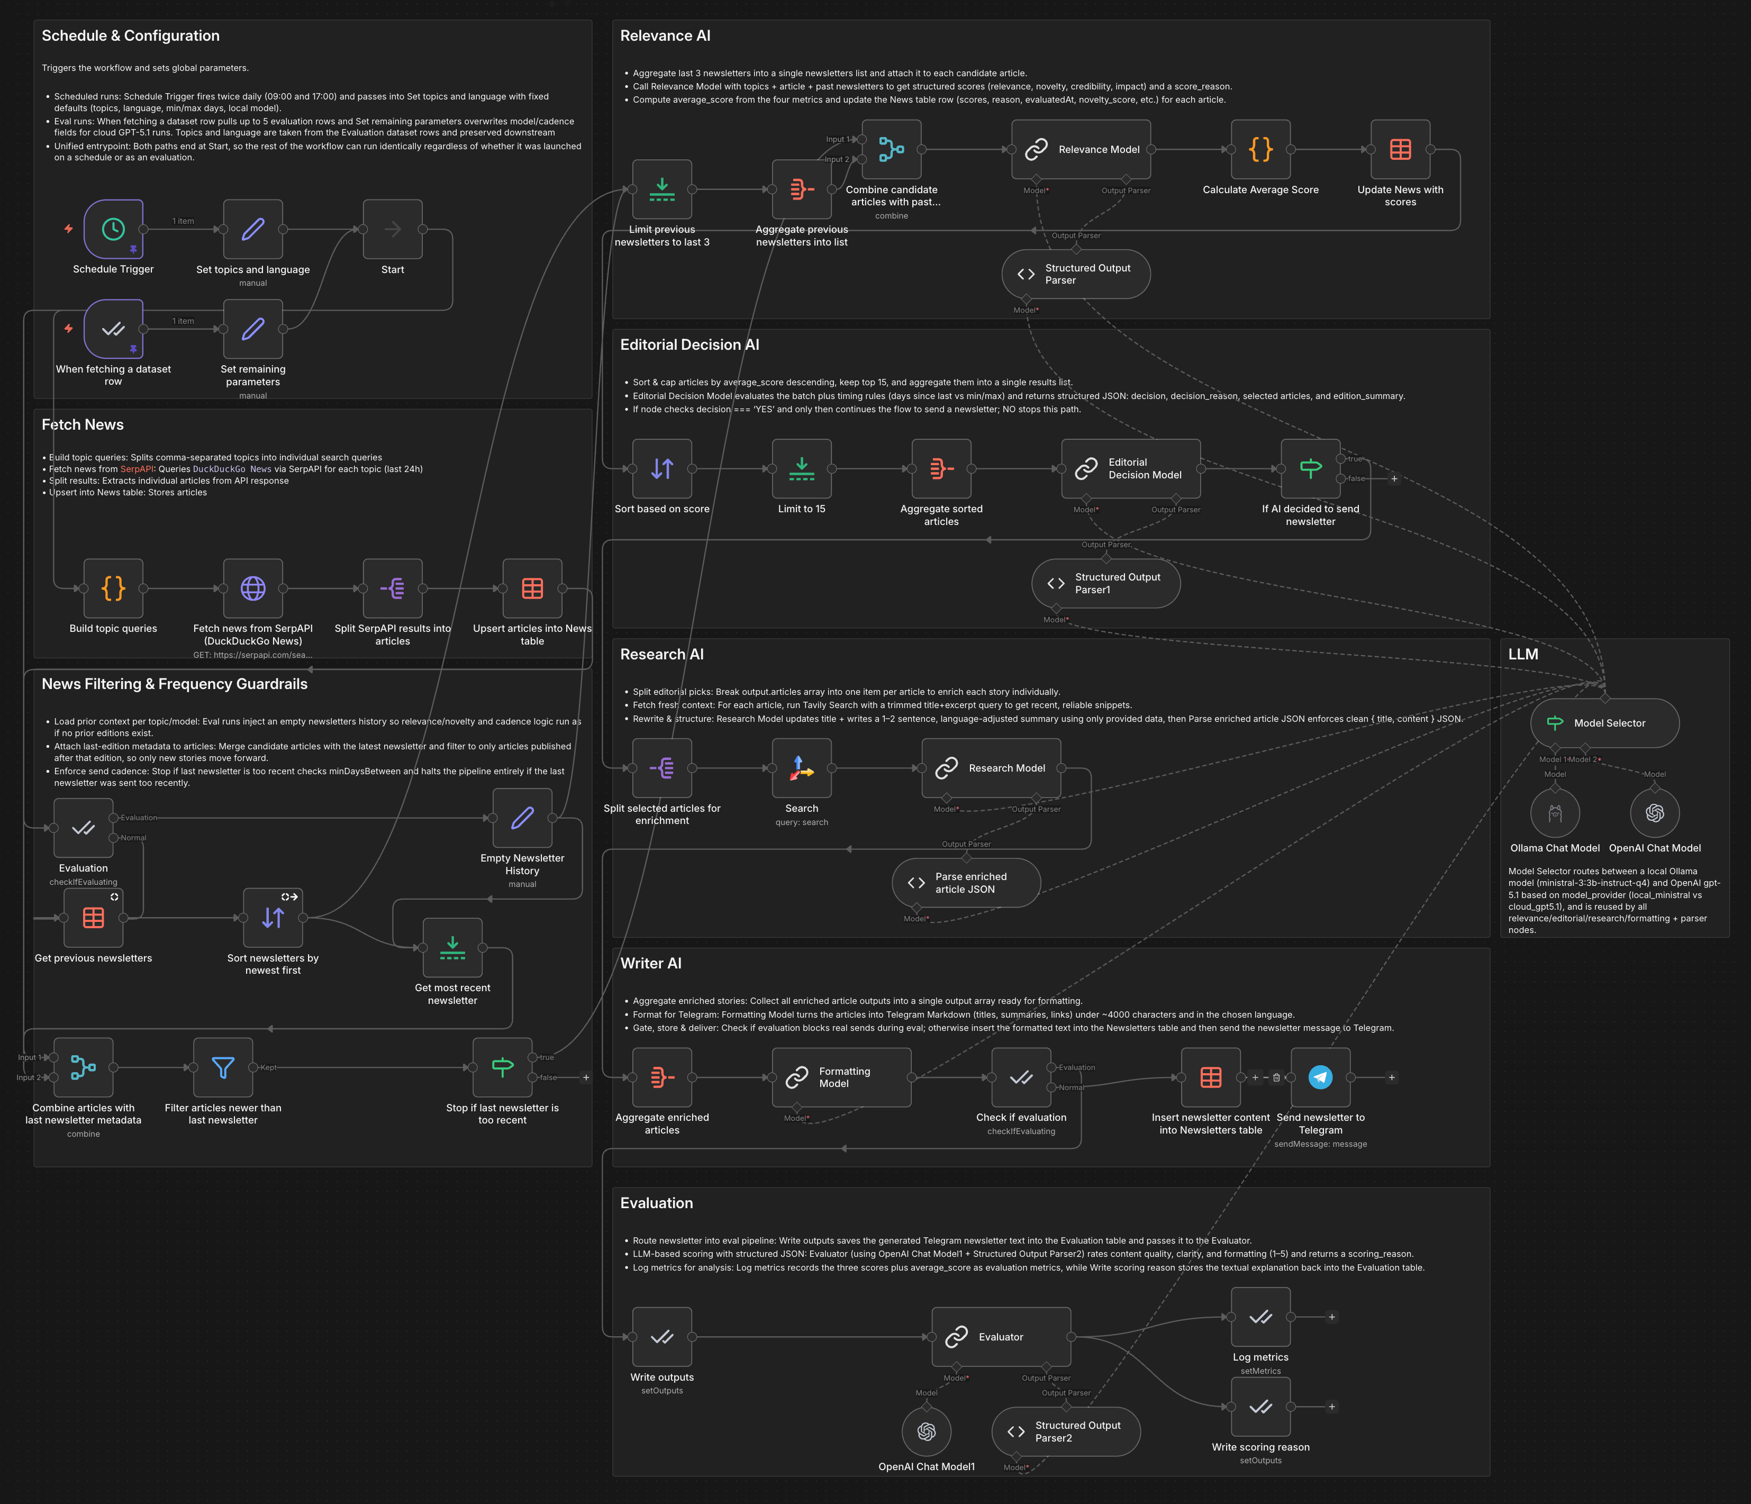Click the '1 item' label on Schedule Trigger's connection

tap(184, 221)
